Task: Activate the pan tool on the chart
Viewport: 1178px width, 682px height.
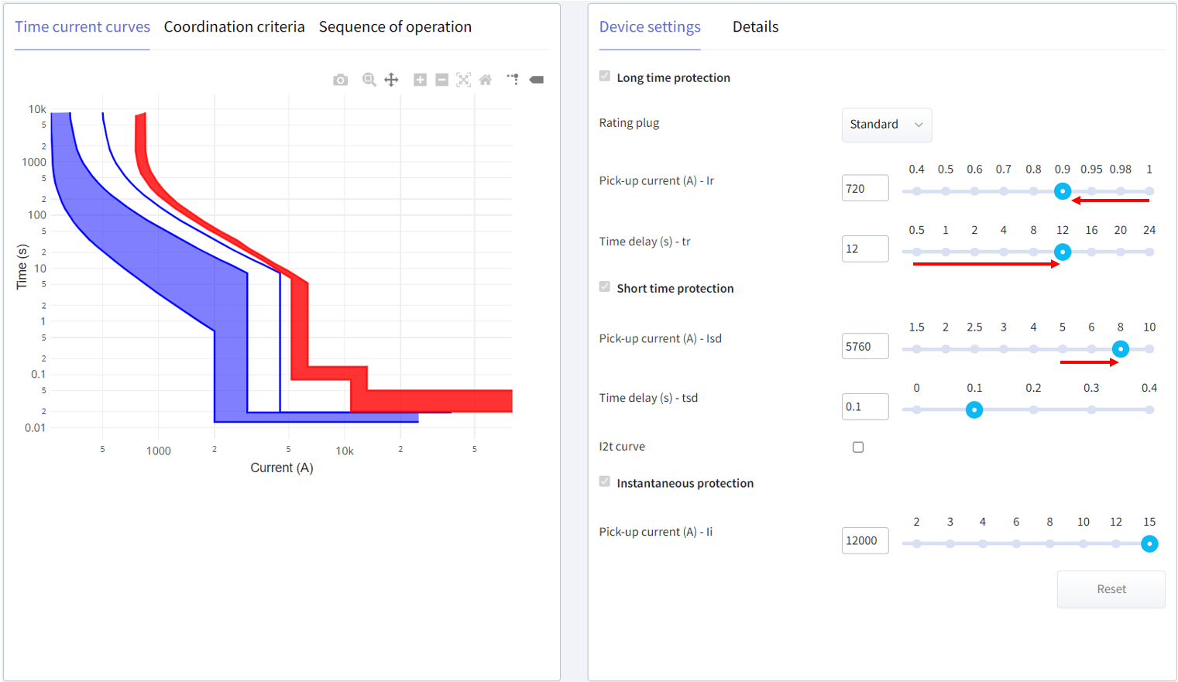Action: [x=391, y=79]
